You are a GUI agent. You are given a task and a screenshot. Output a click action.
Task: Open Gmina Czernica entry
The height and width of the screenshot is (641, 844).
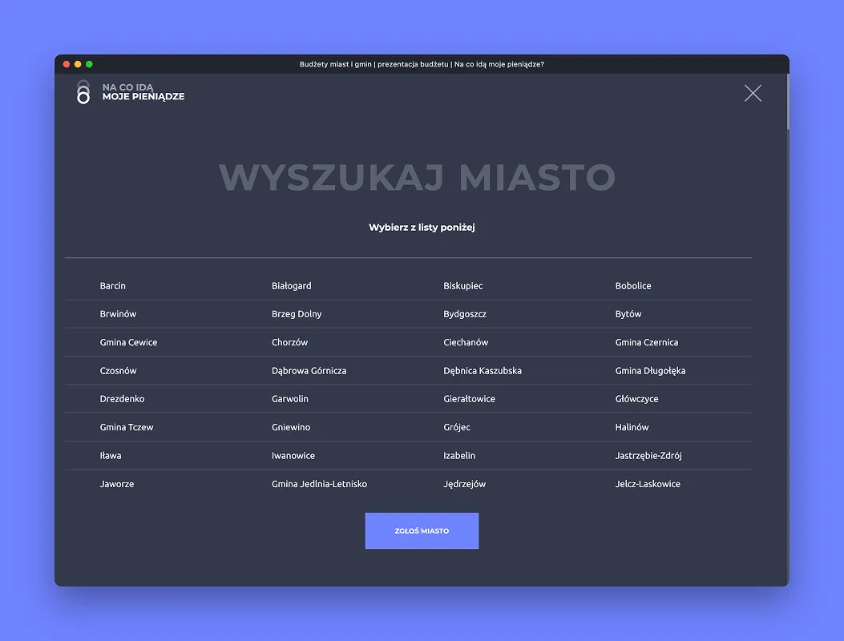(x=647, y=342)
